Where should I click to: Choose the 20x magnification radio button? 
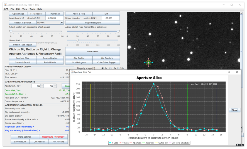coord(118,68)
